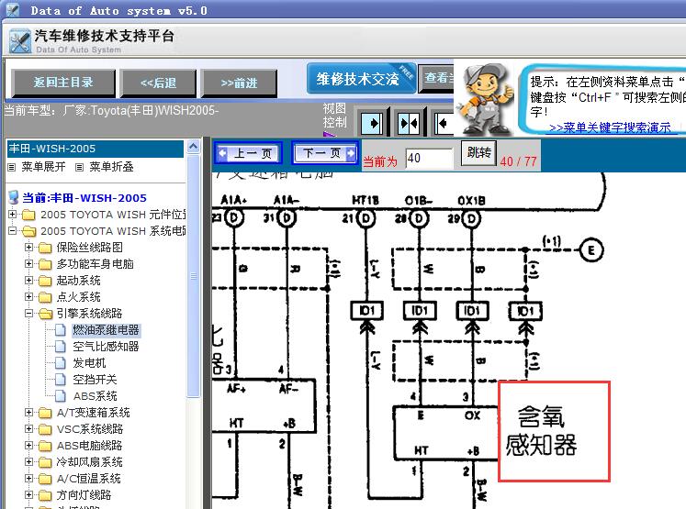
Task: Click the A/T变速箱系统 folder icon
Action: click(x=45, y=413)
